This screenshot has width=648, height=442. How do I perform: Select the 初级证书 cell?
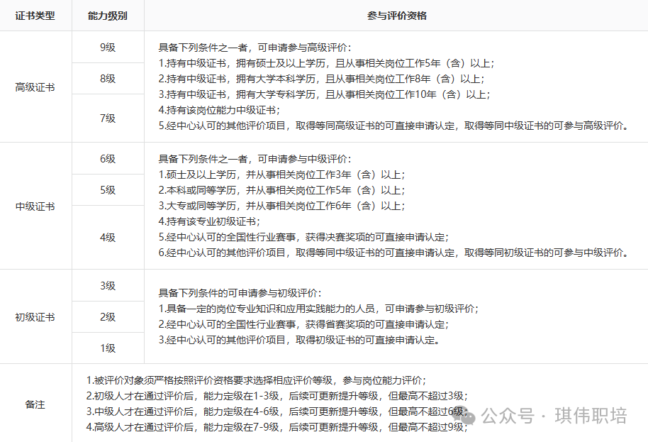pyautogui.click(x=35, y=317)
